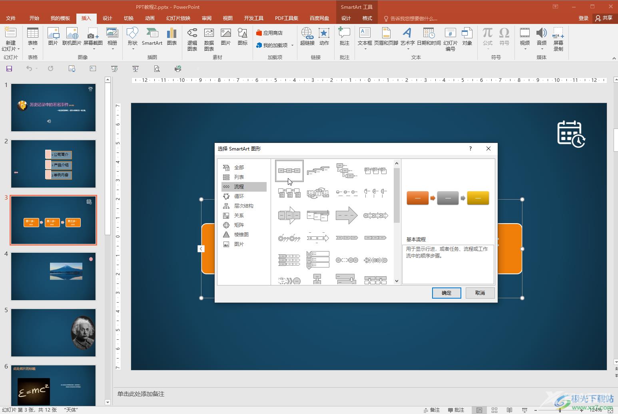Expand the Undo history dropdown arrow
618x414 pixels.
coord(36,69)
